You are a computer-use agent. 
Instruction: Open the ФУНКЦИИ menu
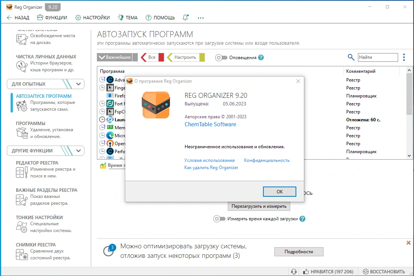click(x=52, y=18)
